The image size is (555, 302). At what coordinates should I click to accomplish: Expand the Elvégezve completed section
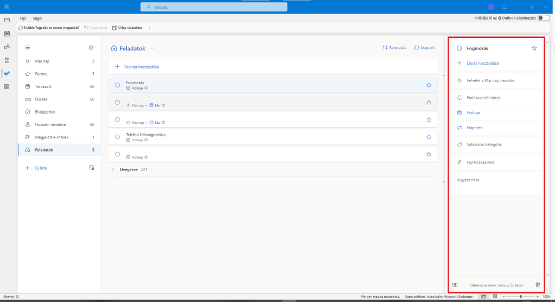click(113, 169)
